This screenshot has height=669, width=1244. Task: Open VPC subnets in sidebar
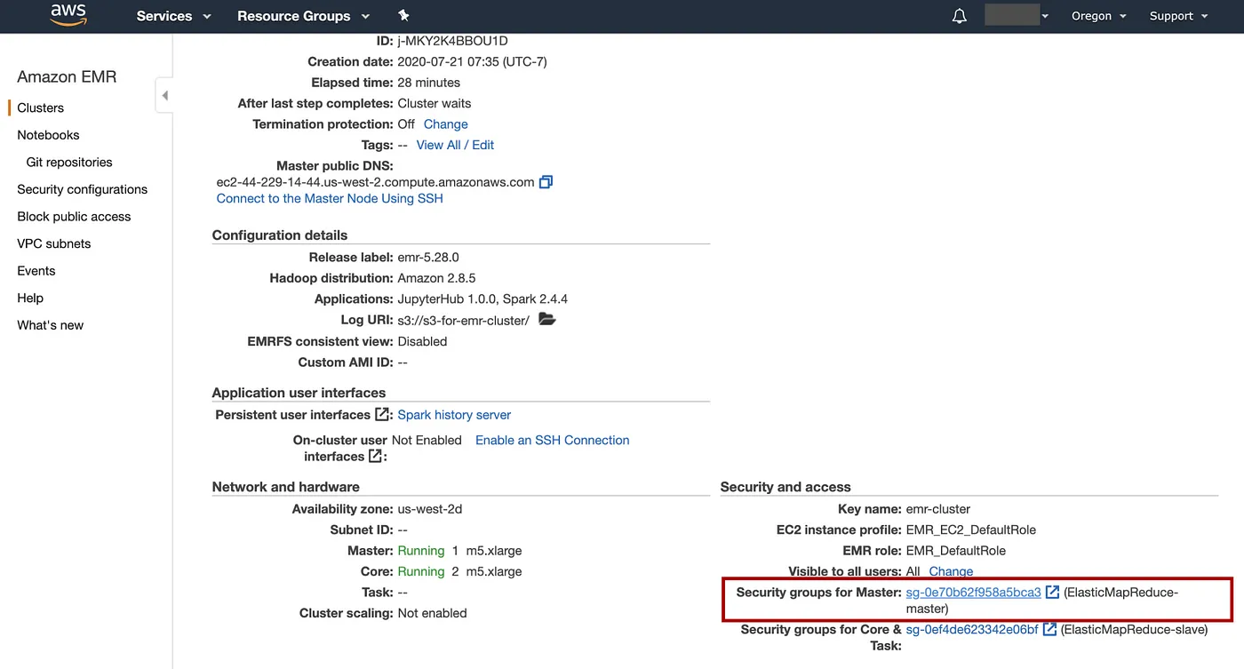[x=54, y=243]
